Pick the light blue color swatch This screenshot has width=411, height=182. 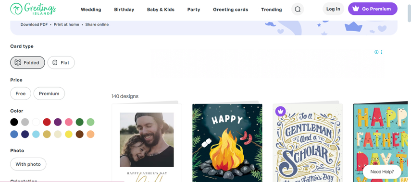tap(36, 134)
